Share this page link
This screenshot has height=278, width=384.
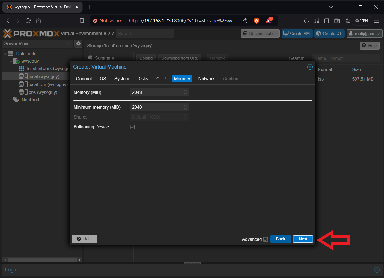pos(244,21)
